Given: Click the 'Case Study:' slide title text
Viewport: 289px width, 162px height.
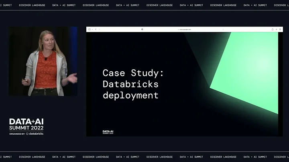Looking at the screenshot, I should coord(133,73).
